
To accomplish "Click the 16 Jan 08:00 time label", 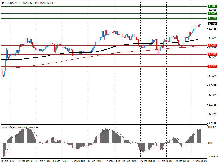I will coord(78,161).
